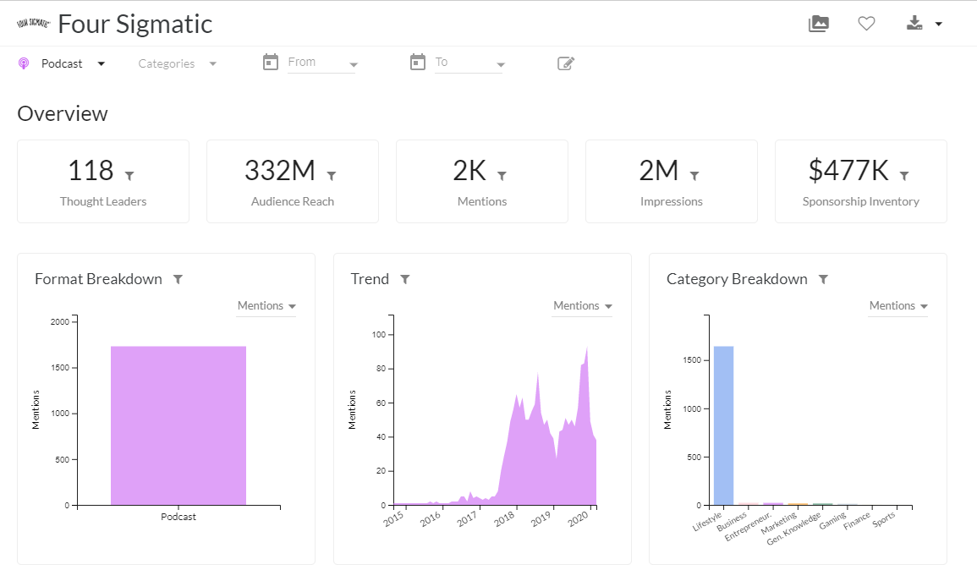
Task: Click the 2015 label on Trend axis
Action: click(394, 518)
